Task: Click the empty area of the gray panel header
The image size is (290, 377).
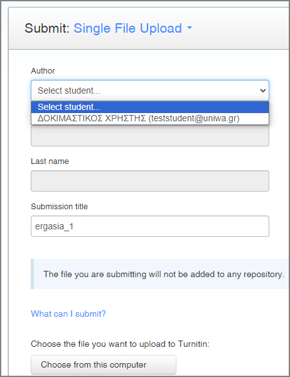Action: (240, 28)
